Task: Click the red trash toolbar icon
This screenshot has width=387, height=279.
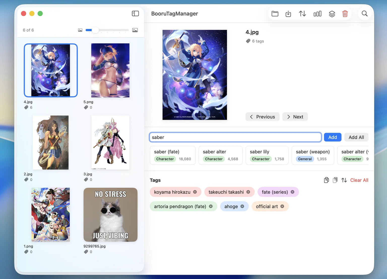Action: coord(345,14)
